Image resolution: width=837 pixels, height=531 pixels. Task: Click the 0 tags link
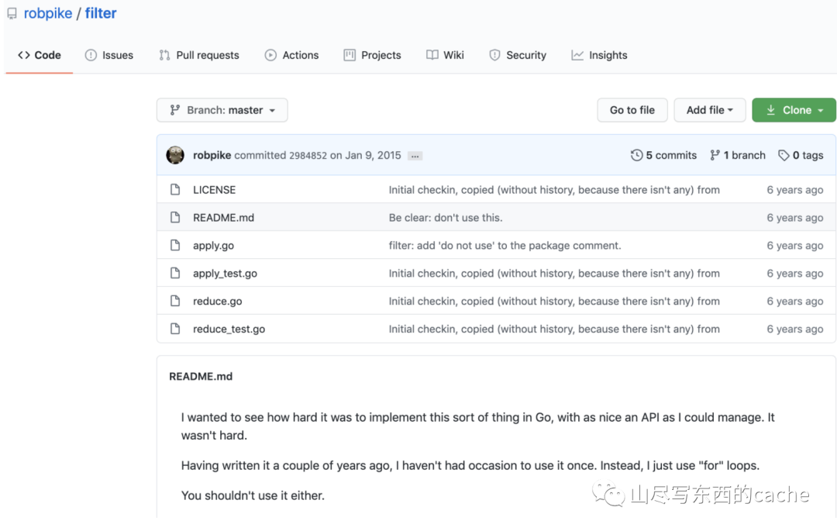click(801, 155)
